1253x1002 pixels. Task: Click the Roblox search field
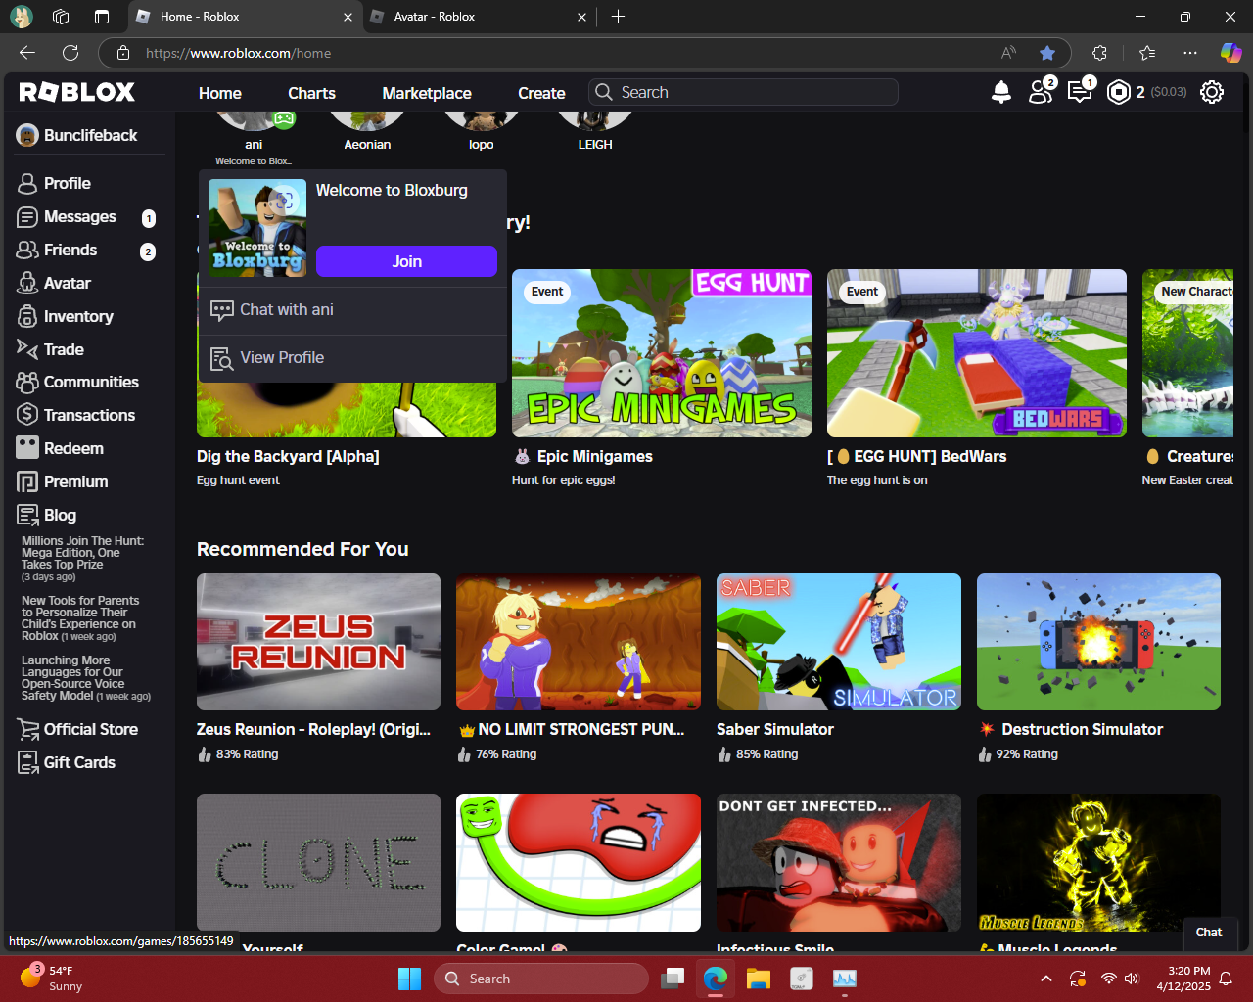[x=744, y=92]
